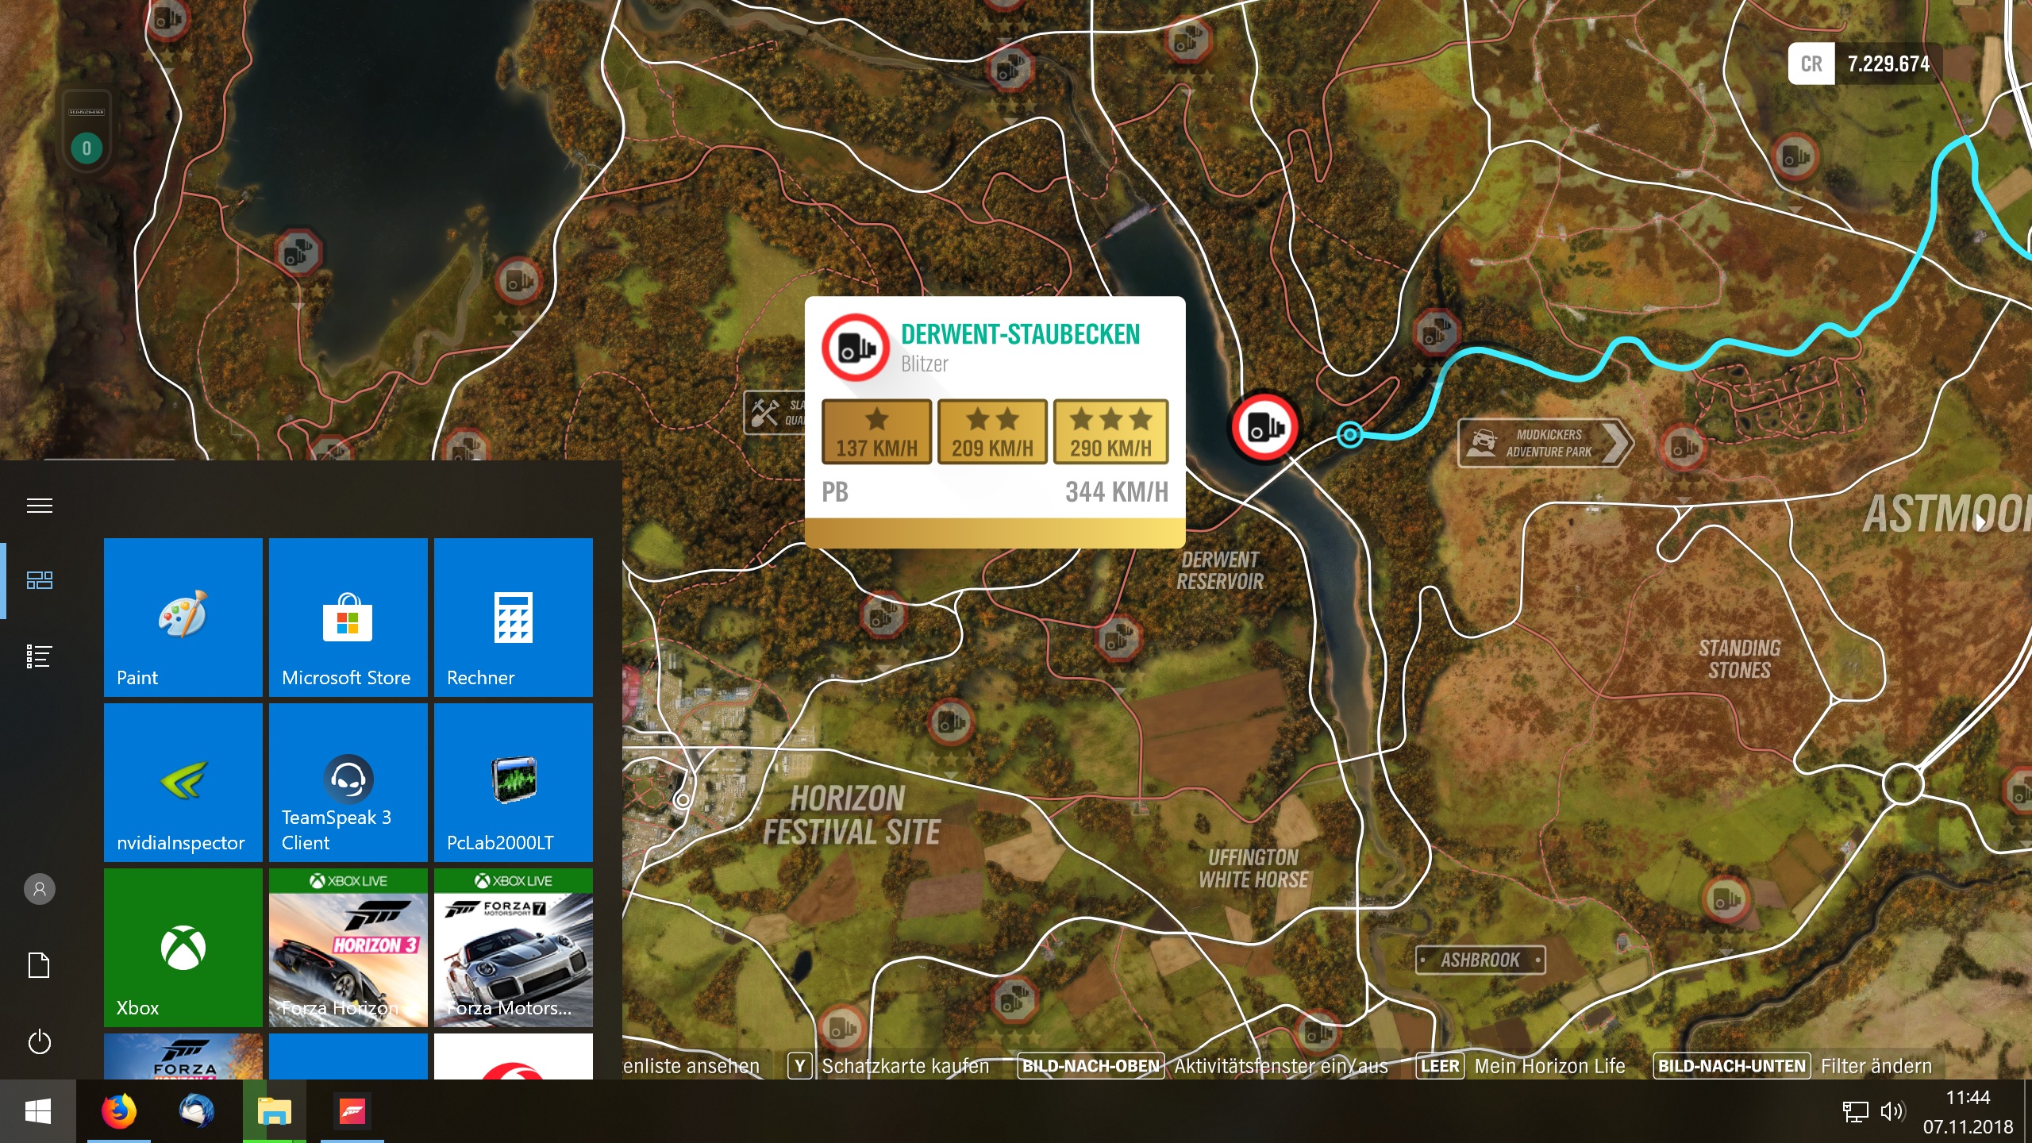Open the user account button in Start
Viewport: 2032px width, 1143px height.
[x=40, y=889]
